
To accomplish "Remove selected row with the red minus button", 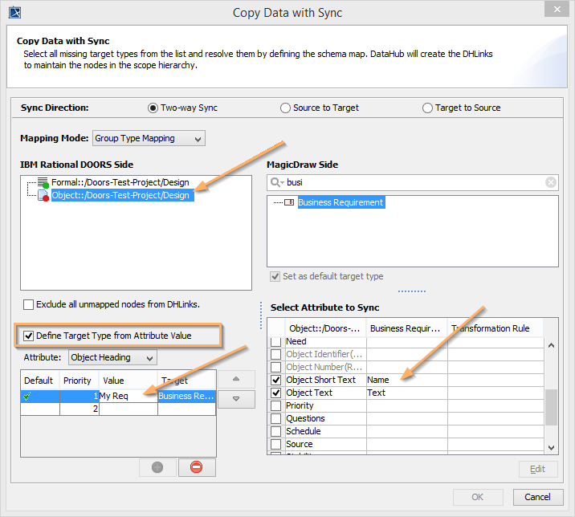I will click(197, 467).
